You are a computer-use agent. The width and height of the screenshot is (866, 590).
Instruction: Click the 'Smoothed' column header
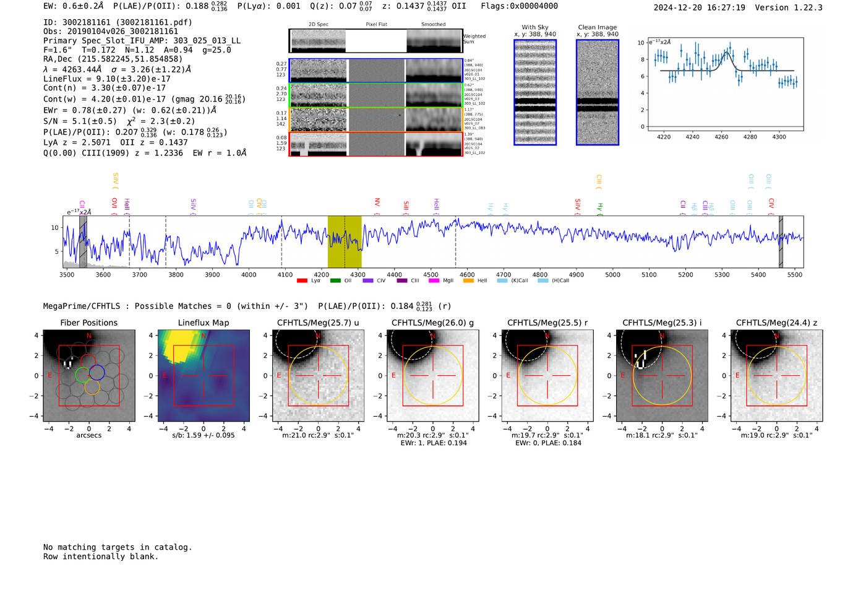pyautogui.click(x=434, y=25)
